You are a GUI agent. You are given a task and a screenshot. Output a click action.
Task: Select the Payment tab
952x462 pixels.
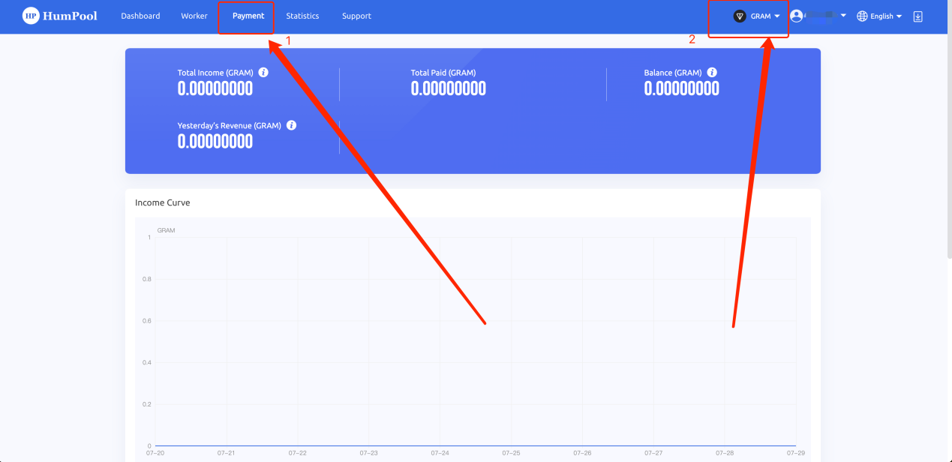248,16
